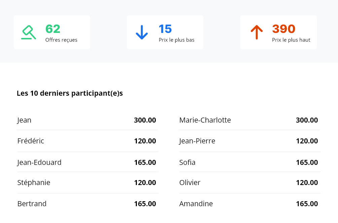The image size is (338, 223).
Task: Select participant Jean in the list
Action: (x=24, y=120)
